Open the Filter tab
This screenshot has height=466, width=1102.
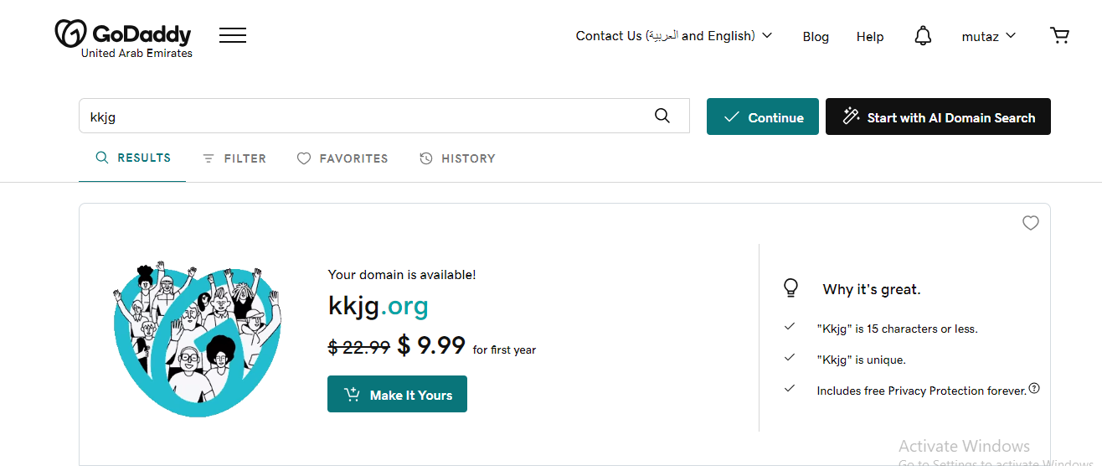(234, 158)
